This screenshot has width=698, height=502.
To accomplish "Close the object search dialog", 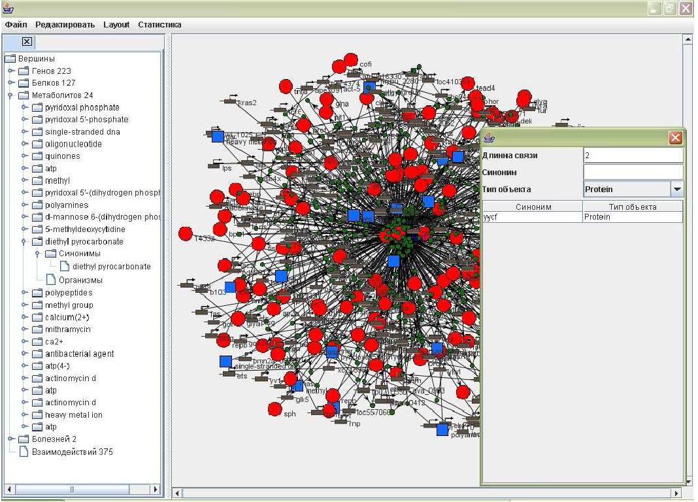I will (675, 137).
